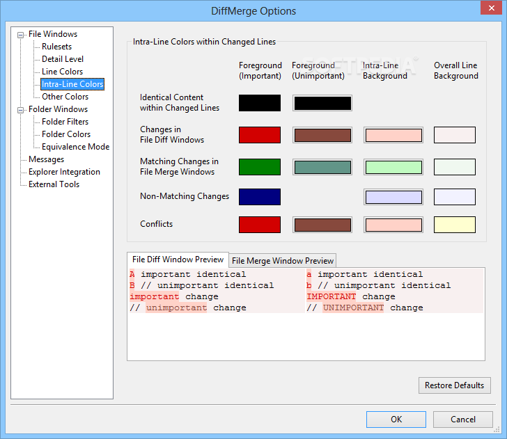Screen dimensions: 507x439
Task: Click the Restore Defaults button
Action: click(x=454, y=385)
